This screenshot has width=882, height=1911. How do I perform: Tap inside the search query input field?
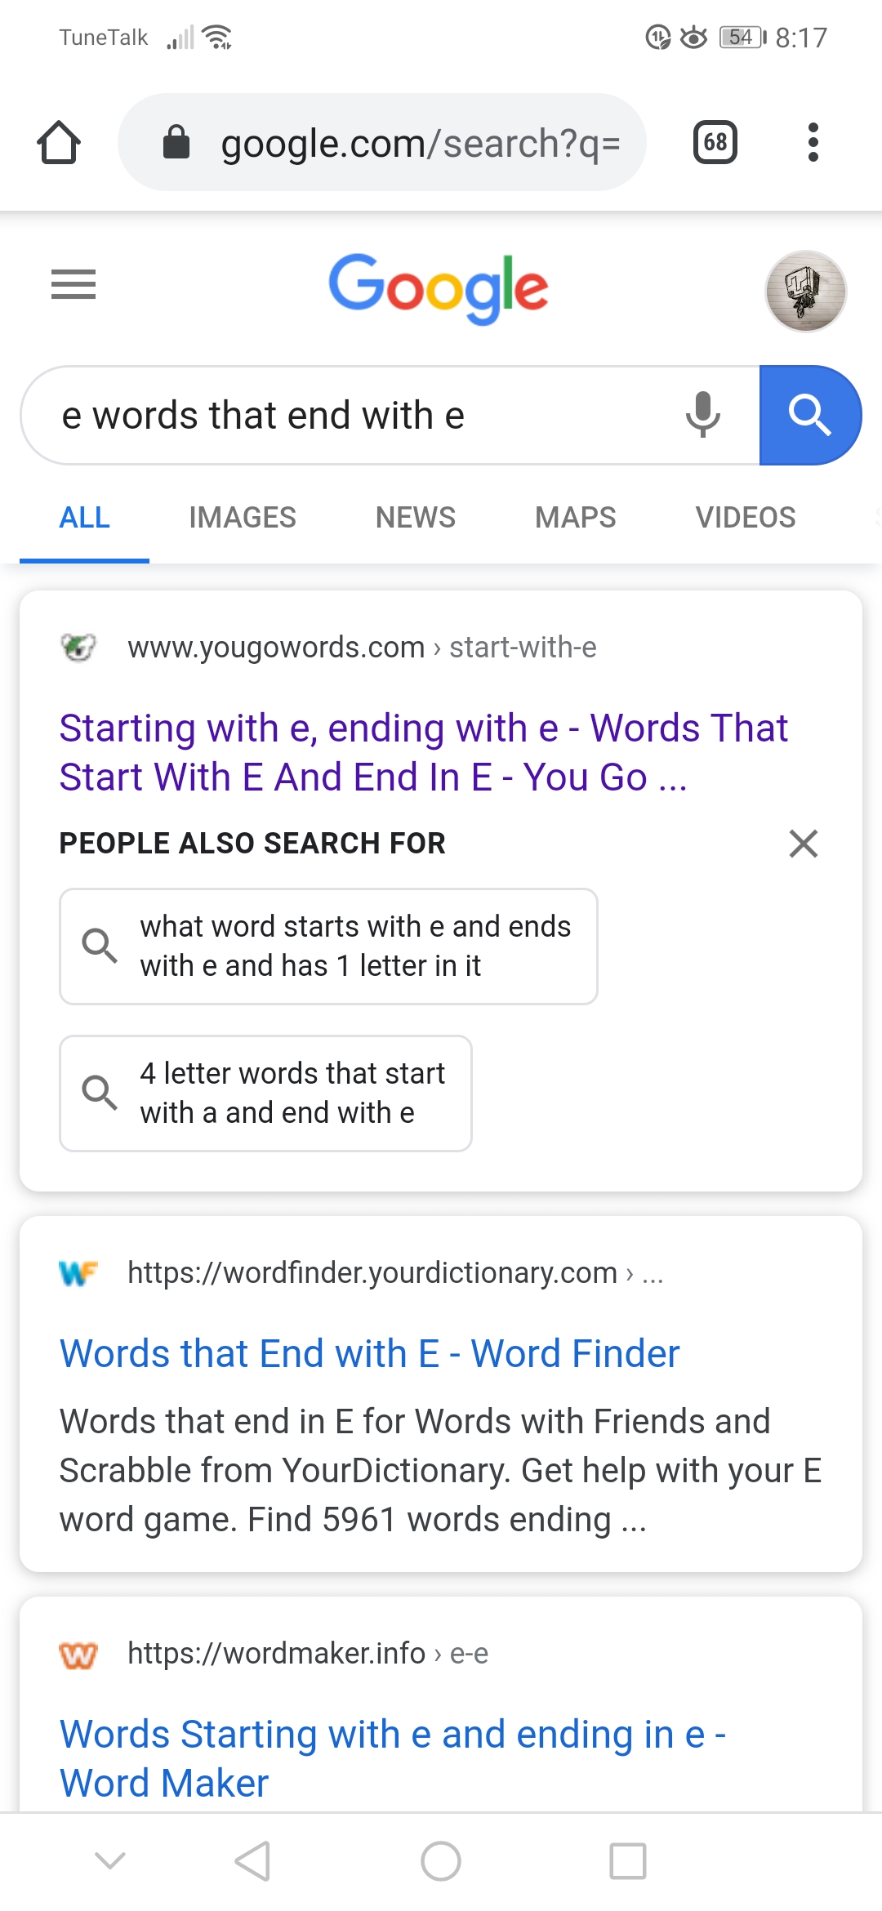(x=327, y=415)
